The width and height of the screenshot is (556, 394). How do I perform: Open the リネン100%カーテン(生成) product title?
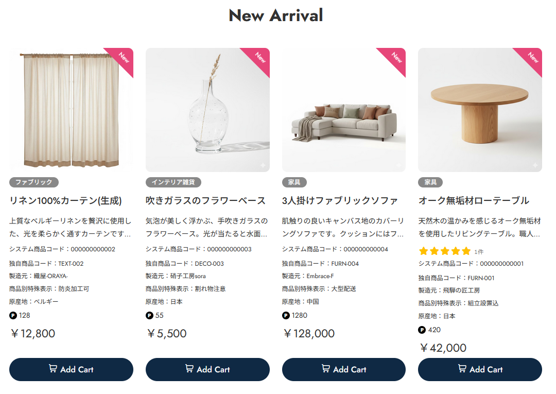(x=65, y=200)
